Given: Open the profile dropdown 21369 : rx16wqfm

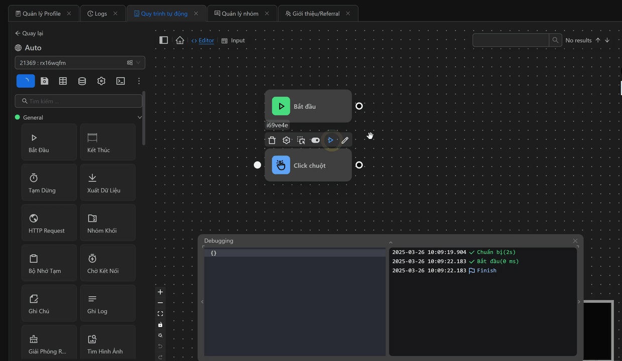Looking at the screenshot, I should [80, 63].
